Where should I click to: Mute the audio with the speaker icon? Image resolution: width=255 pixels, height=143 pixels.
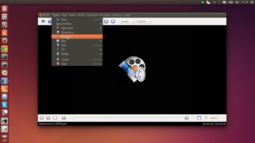[x=206, y=118]
